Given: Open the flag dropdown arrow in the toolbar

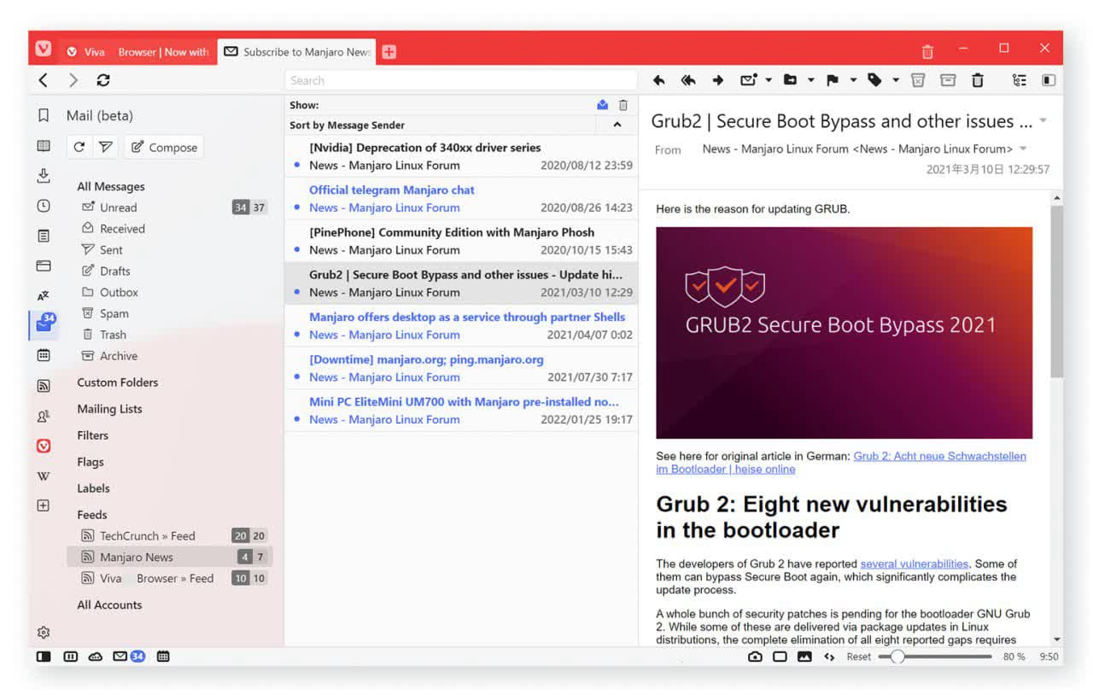Looking at the screenshot, I should tap(853, 80).
